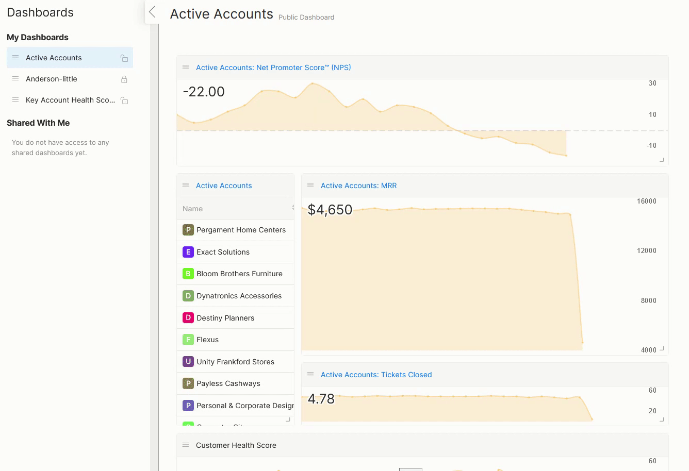This screenshot has height=471, width=689.
Task: Click the Destiny Planners avatar icon
Action: point(188,318)
